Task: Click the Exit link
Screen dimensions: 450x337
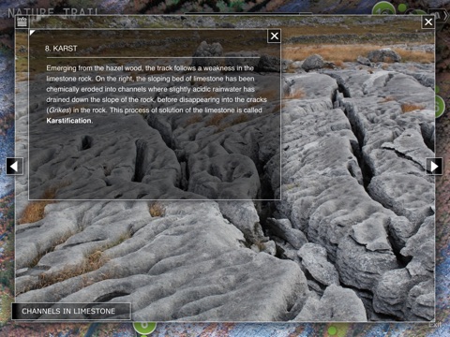Action: pyautogui.click(x=435, y=325)
